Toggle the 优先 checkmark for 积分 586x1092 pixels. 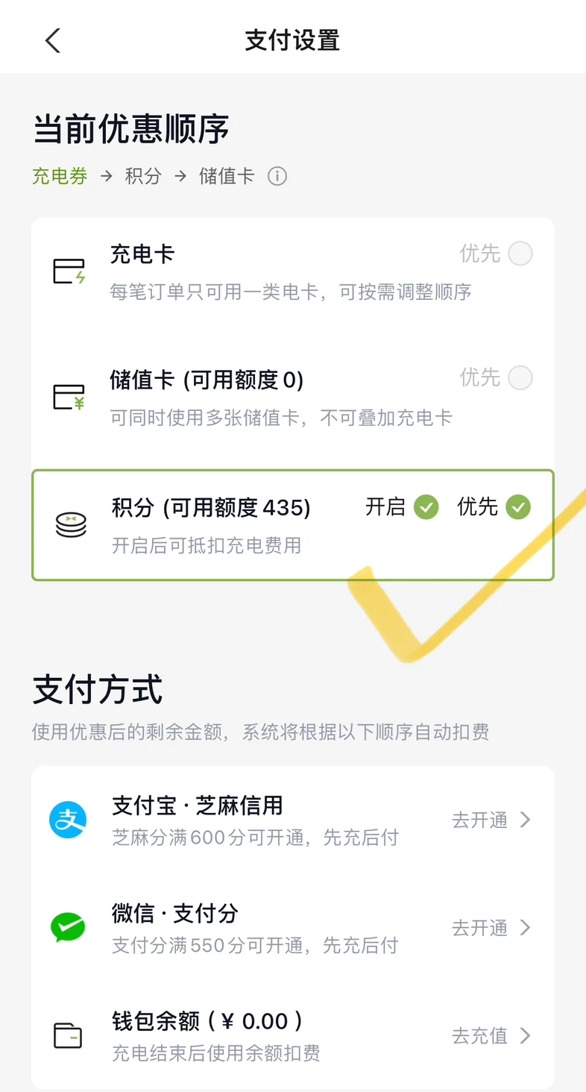click(518, 507)
